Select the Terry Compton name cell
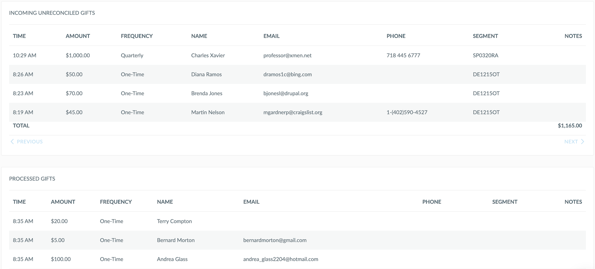The height and width of the screenshot is (269, 595). pyautogui.click(x=175, y=221)
